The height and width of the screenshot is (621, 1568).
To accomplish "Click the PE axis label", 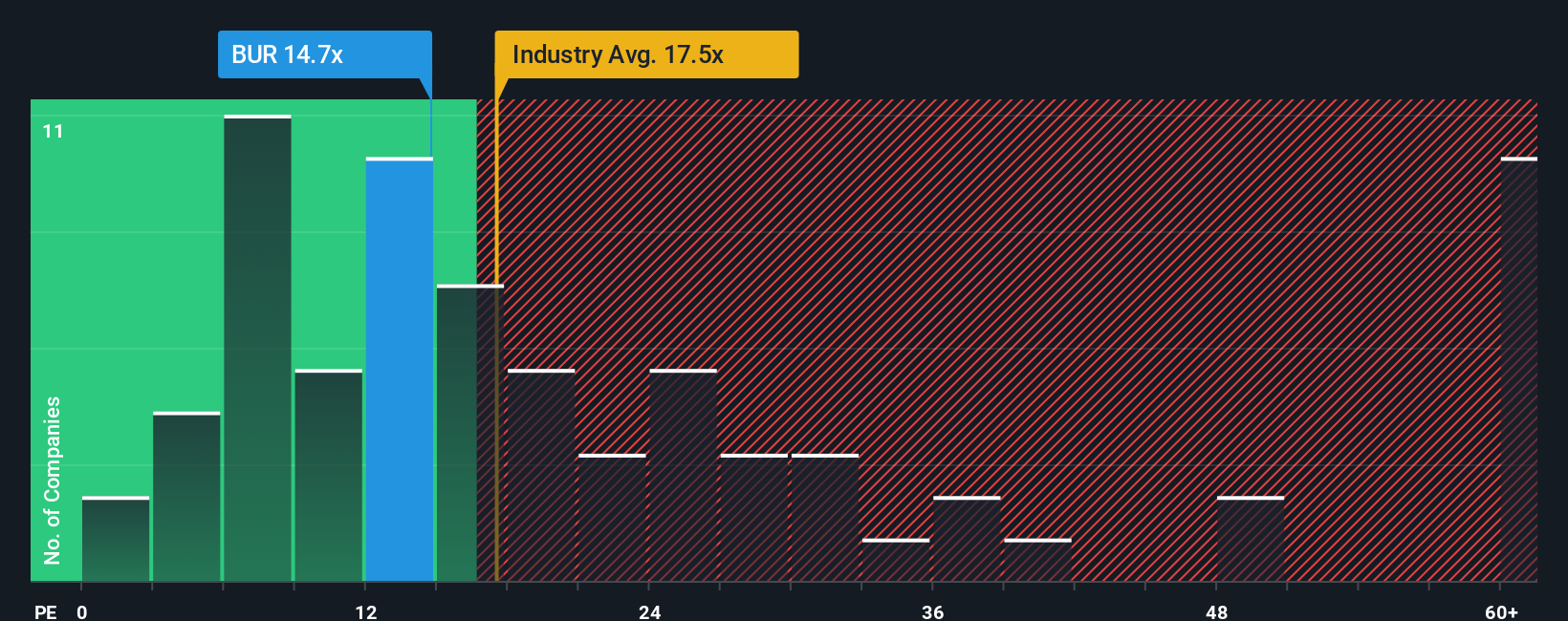I will (46, 611).
